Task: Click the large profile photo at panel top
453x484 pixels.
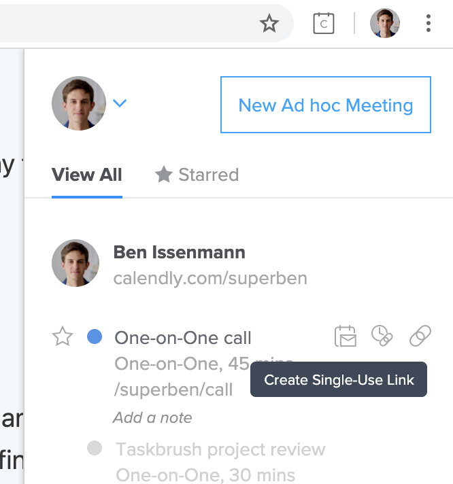Action: pos(79,103)
